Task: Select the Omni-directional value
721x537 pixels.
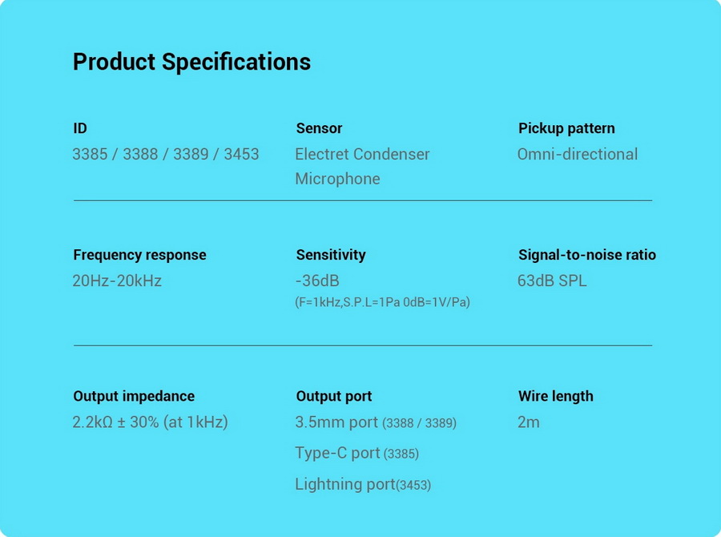Action: pyautogui.click(x=578, y=154)
